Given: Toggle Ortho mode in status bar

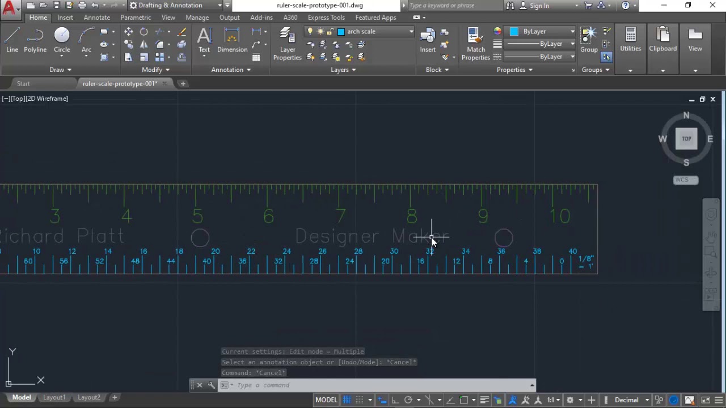Looking at the screenshot, I should [x=395, y=400].
